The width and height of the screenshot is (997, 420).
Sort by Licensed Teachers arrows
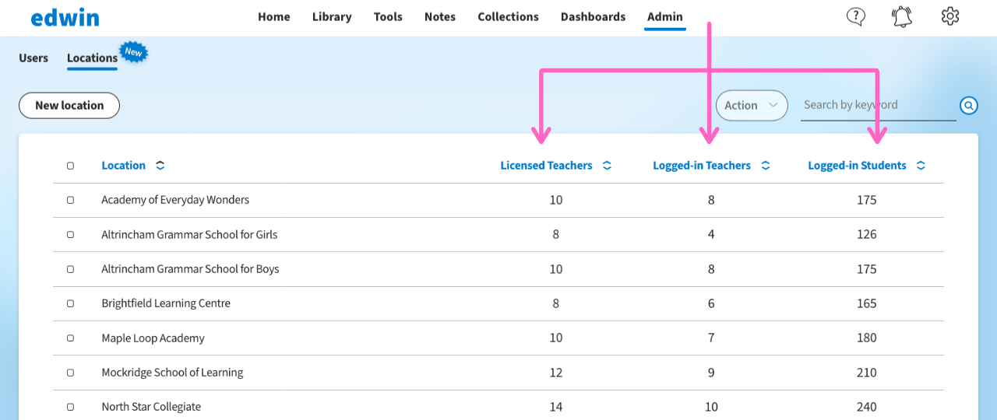608,166
